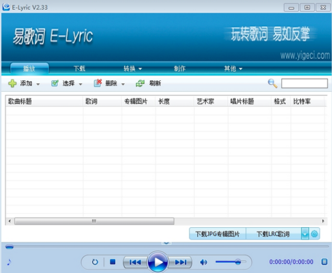Skip to next track
Image resolution: width=332 pixels, height=273 pixels.
[x=181, y=262]
